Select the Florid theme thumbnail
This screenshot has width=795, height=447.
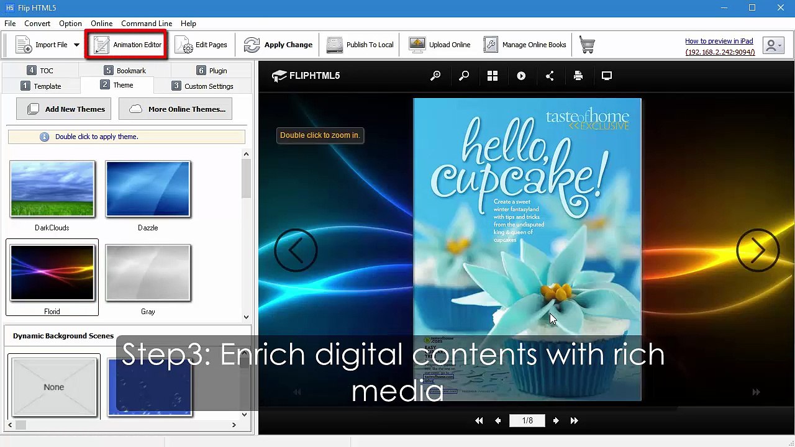[x=52, y=273]
